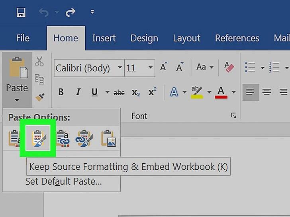
Task: Toggle Align Right paragraph alignment
Action: click(283, 92)
